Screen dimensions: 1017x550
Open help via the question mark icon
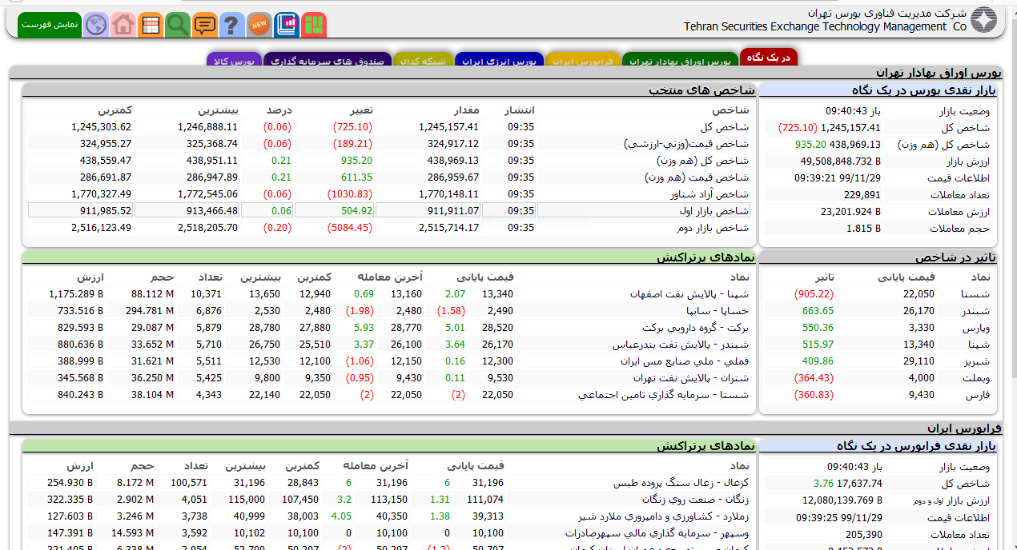(x=231, y=25)
